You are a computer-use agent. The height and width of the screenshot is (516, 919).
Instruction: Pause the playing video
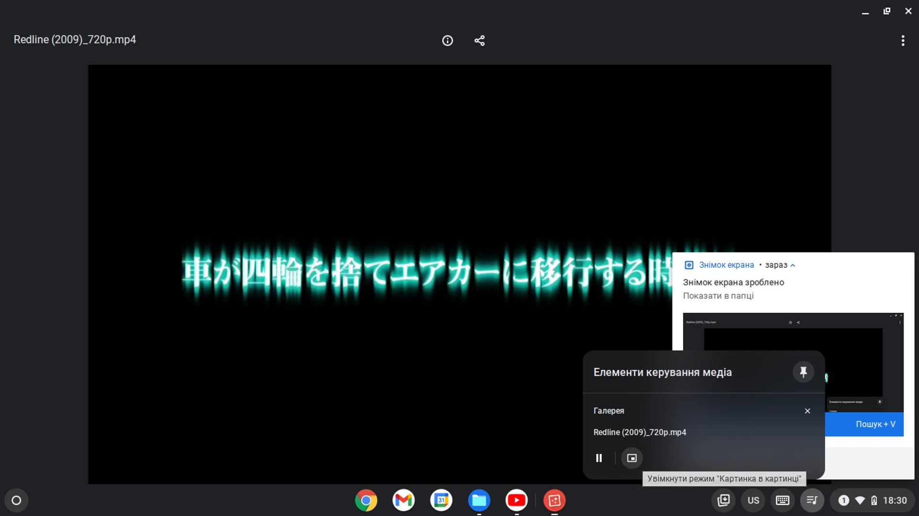coord(599,458)
